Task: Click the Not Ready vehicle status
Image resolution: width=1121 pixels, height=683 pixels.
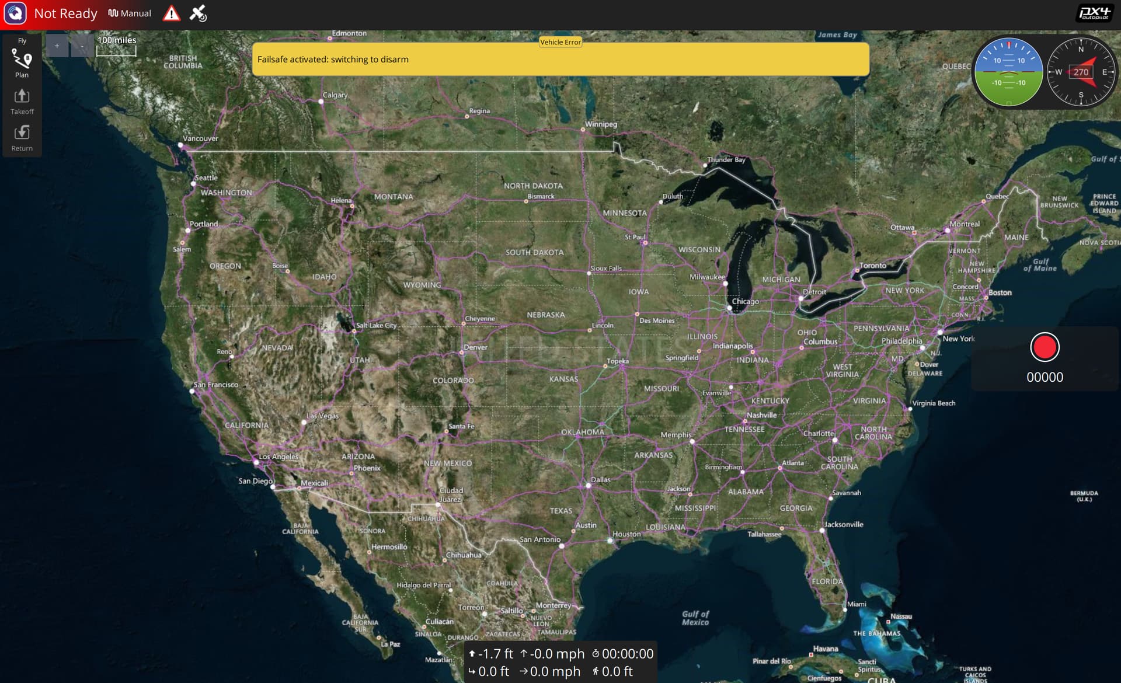Action: click(65, 13)
